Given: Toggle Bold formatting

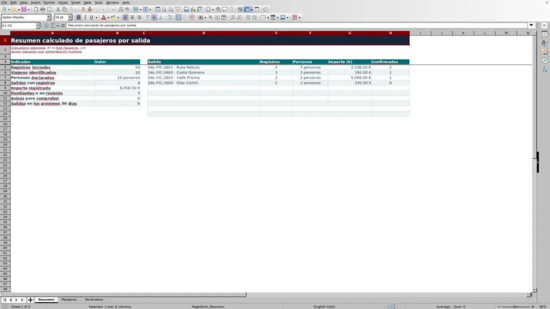Looking at the screenshot, I should 78,17.
